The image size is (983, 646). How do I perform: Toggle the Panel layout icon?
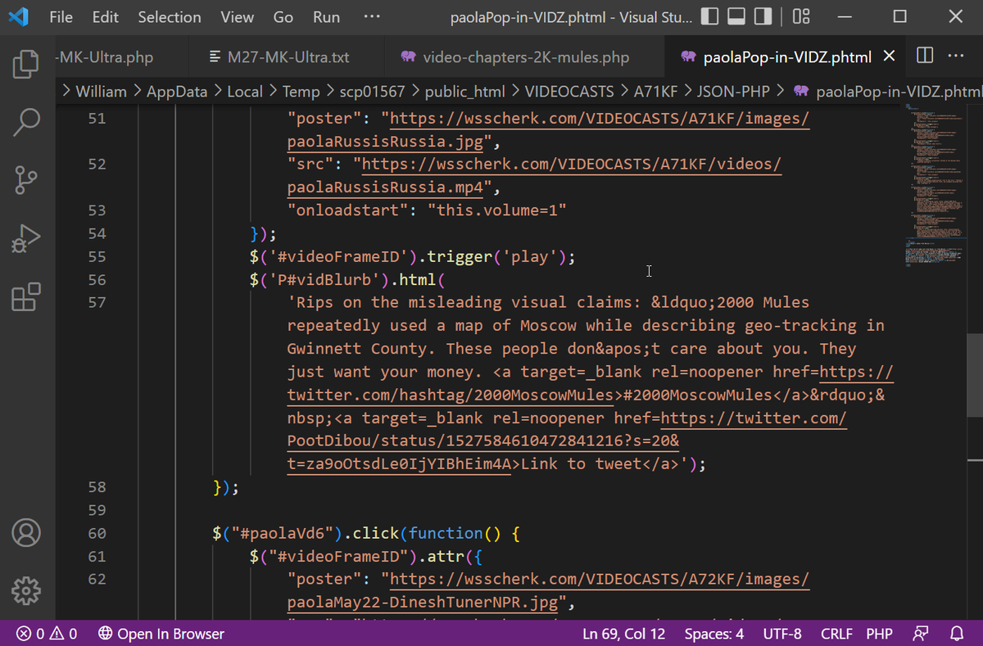736,16
